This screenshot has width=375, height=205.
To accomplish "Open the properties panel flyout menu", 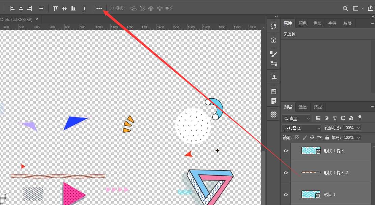I will tap(372, 23).
